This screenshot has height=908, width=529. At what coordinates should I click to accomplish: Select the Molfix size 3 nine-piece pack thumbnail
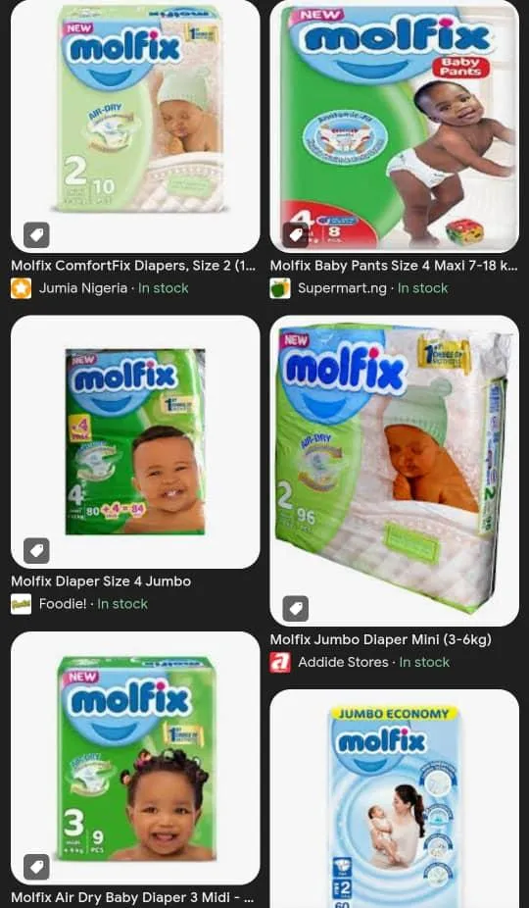135,758
